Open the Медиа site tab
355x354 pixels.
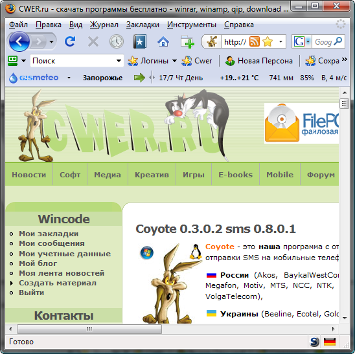[108, 175]
